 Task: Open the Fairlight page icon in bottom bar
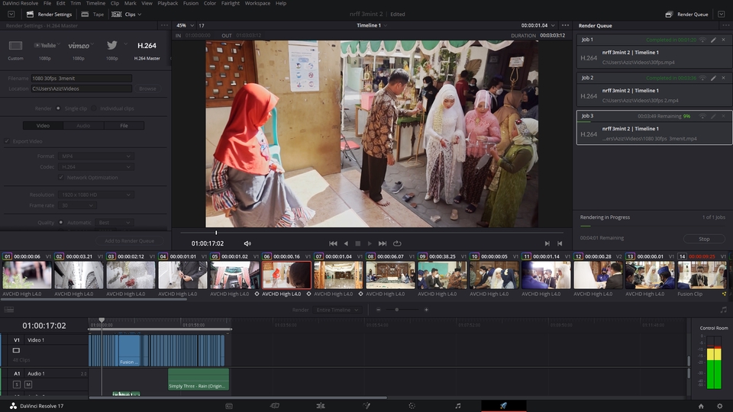[458, 406]
